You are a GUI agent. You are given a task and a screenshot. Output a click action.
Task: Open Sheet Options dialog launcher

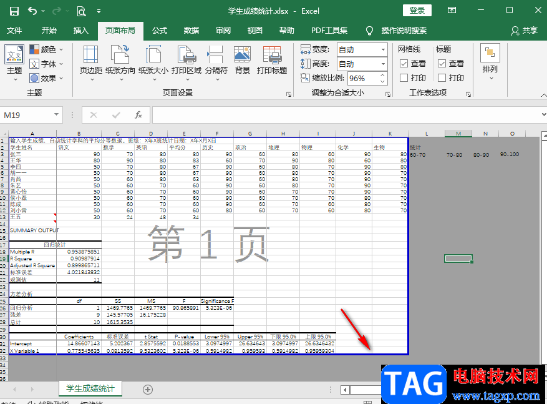[x=468, y=94]
